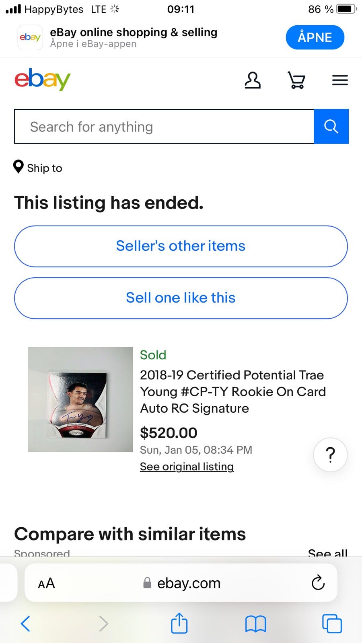This screenshot has width=362, height=643.
Task: Open the Safari share sheet
Action: pos(179,623)
